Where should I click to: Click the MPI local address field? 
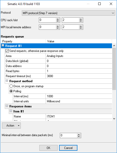tap(48, 27)
